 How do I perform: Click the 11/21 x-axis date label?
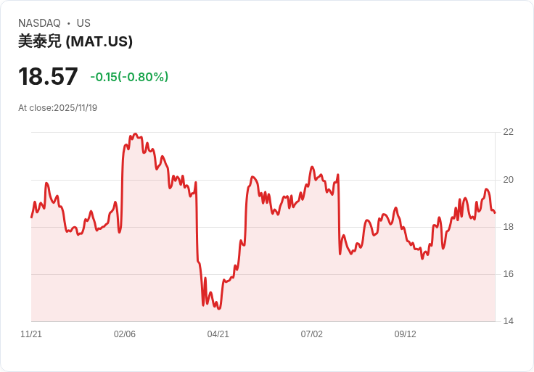[x=31, y=334]
